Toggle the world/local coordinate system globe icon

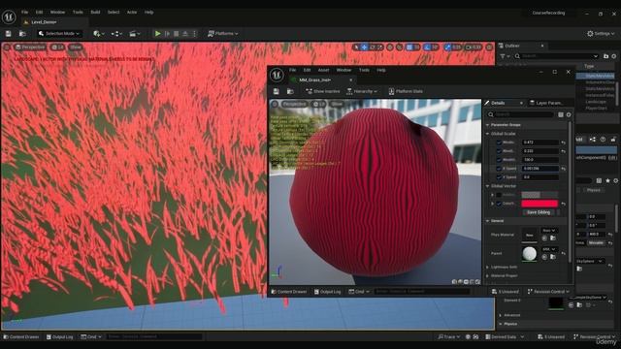tap(390, 48)
